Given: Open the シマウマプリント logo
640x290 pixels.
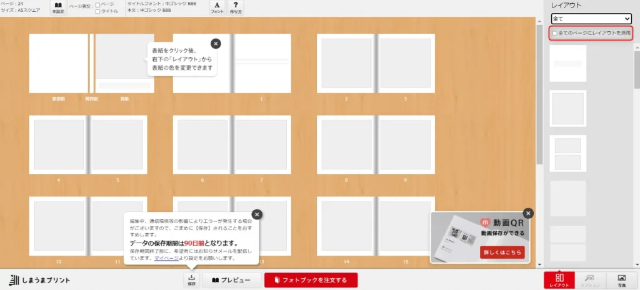Looking at the screenshot, I should coord(40,280).
